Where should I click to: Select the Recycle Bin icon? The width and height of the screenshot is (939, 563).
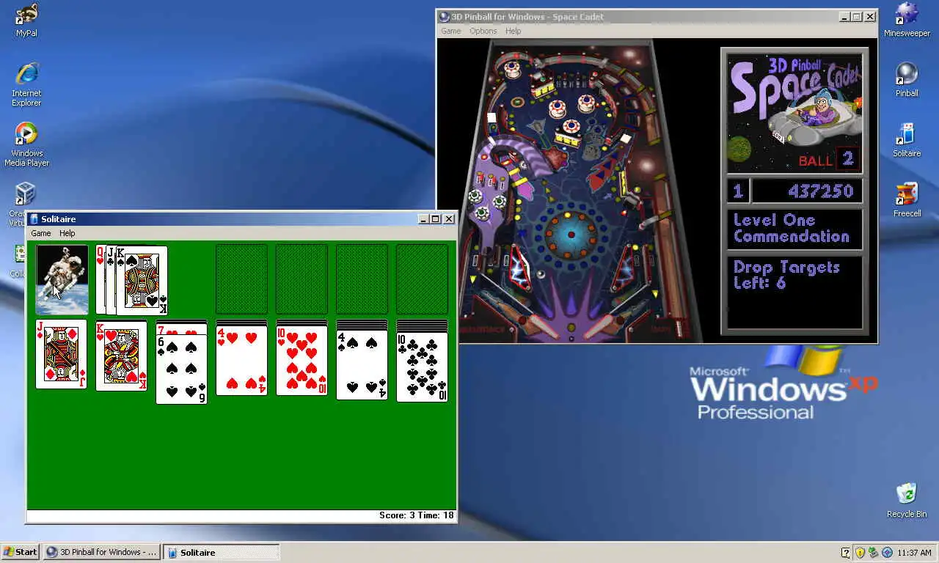(907, 501)
